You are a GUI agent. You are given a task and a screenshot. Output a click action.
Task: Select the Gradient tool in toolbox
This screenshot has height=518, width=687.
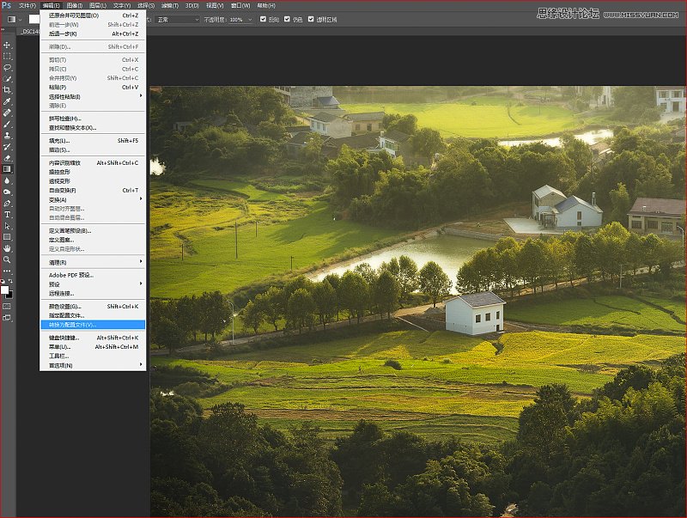7,169
